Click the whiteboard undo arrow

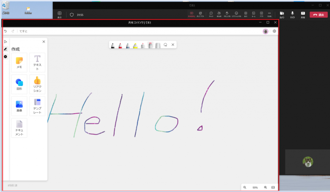[x=5, y=31]
